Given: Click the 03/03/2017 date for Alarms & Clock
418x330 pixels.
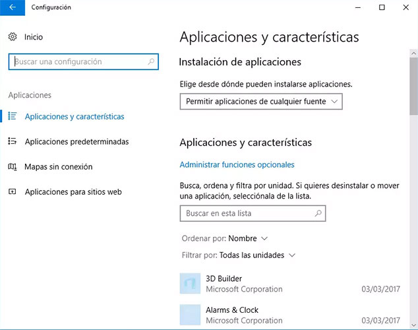Looking at the screenshot, I should pos(380,320).
